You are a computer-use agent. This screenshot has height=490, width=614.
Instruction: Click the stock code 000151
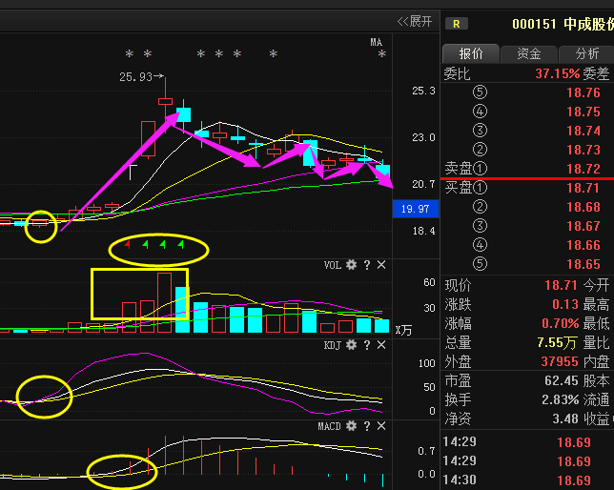[x=534, y=24]
